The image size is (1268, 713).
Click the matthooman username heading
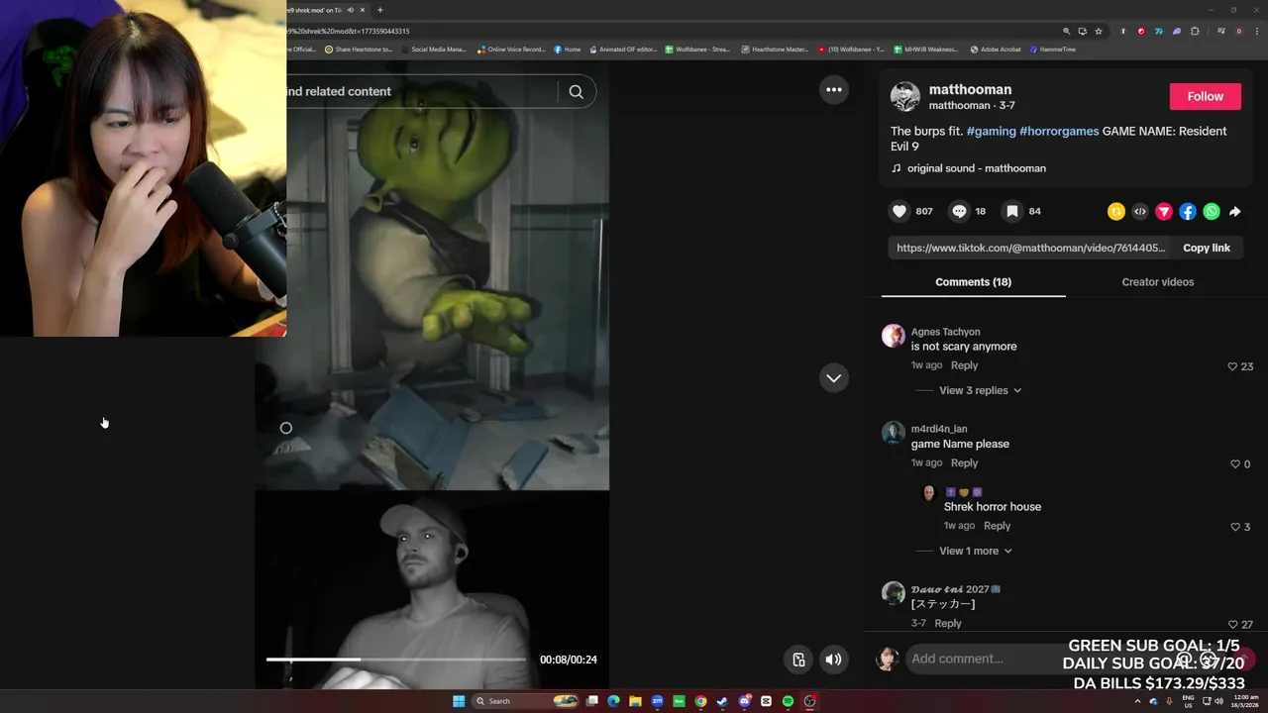[x=970, y=89]
